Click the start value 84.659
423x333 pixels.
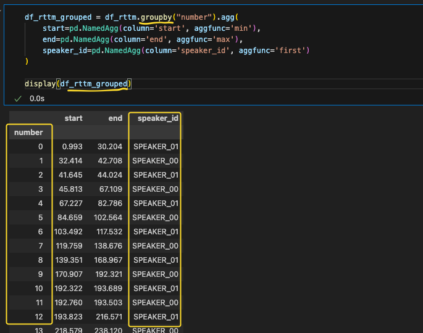pyautogui.click(x=70, y=218)
